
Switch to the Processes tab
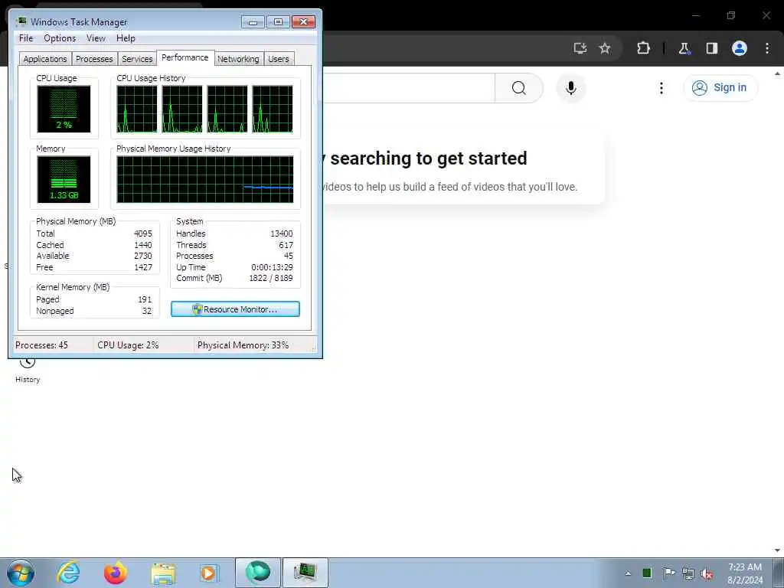coord(94,59)
